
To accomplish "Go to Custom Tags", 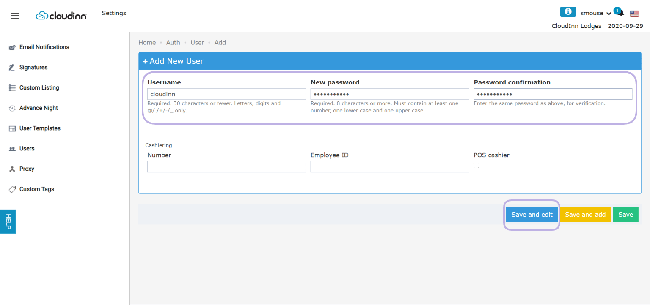I will [37, 189].
